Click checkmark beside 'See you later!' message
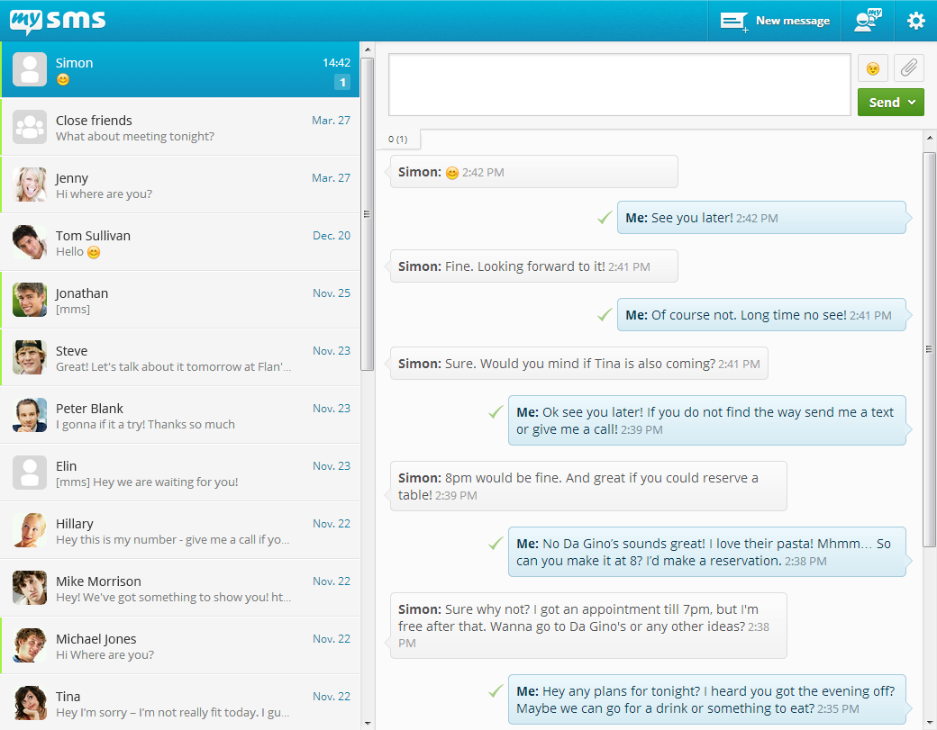 605,218
